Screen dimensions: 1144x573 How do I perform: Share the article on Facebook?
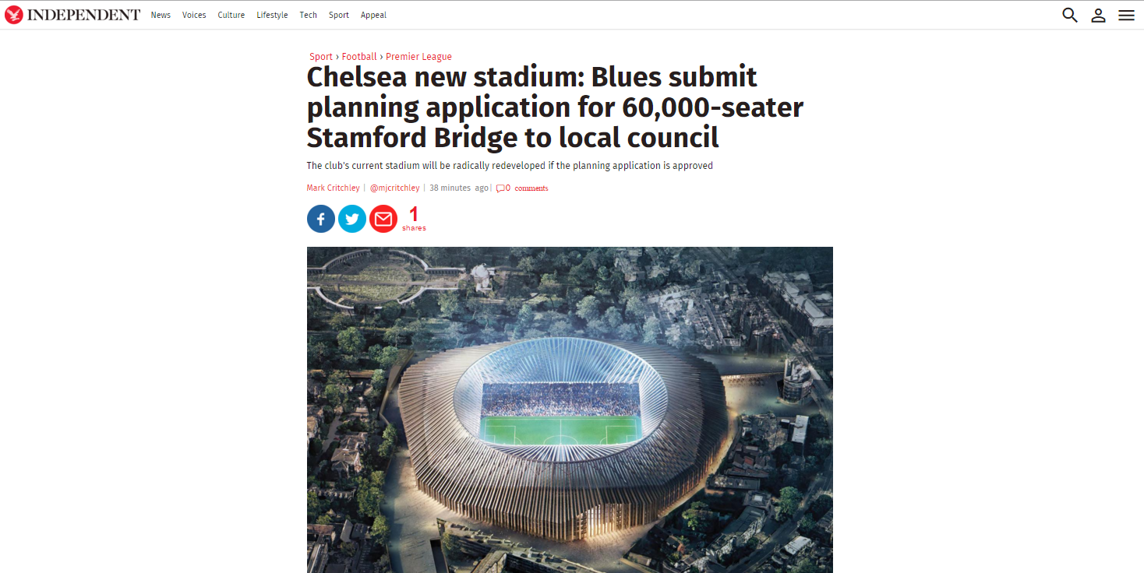click(321, 220)
